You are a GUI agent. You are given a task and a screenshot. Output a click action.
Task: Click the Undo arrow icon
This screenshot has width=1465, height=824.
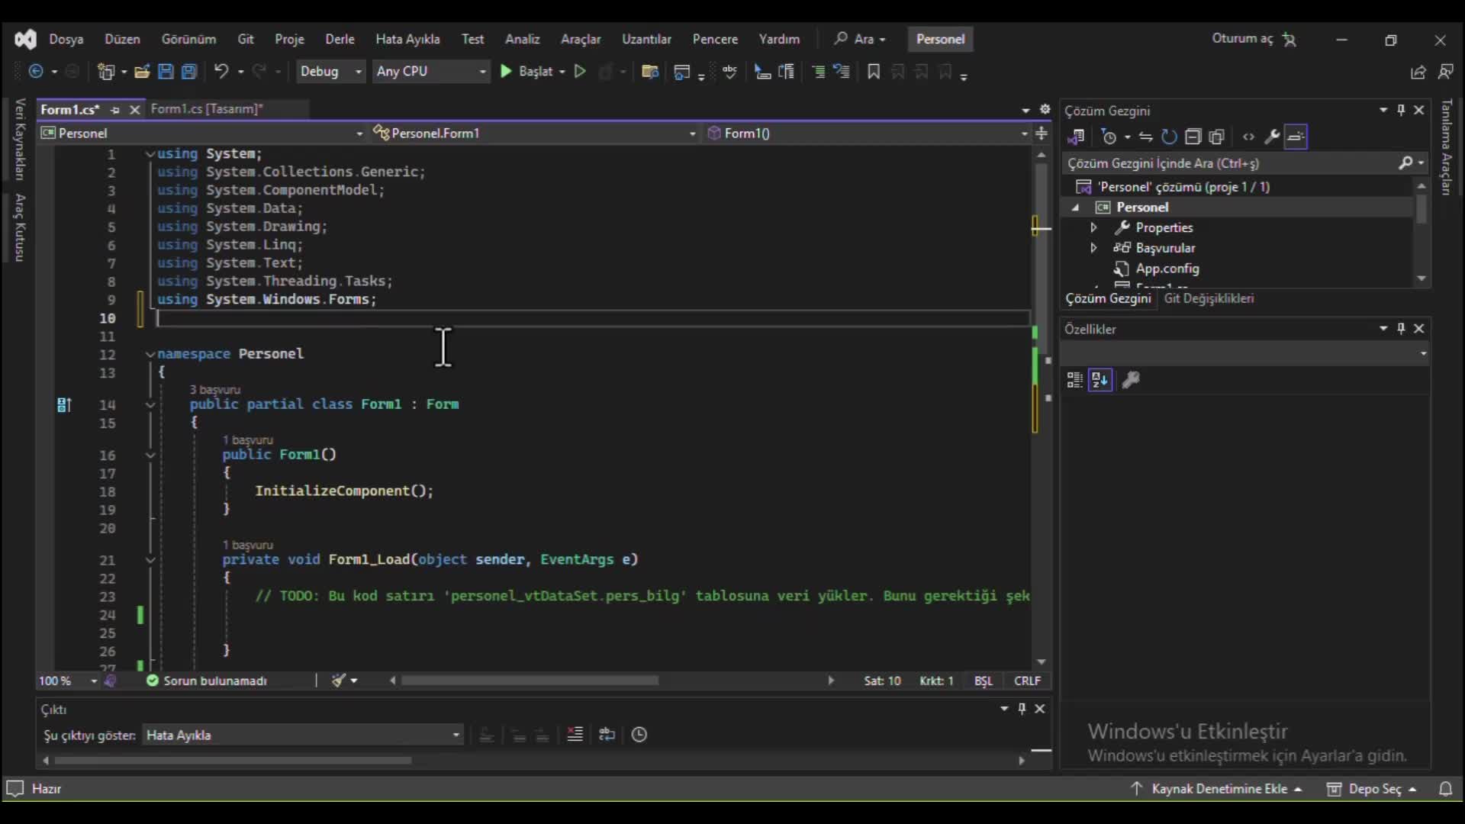(x=221, y=72)
